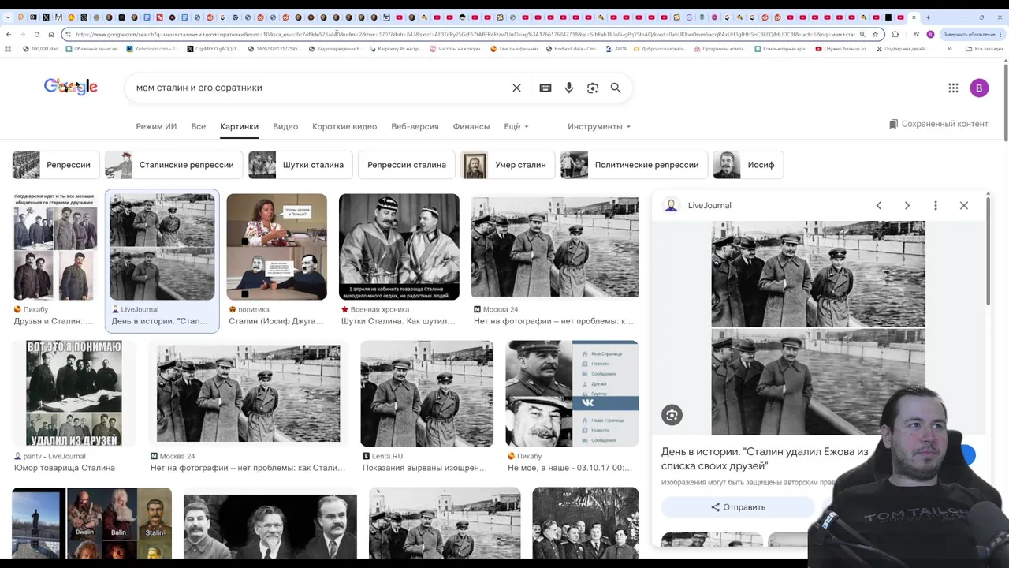Reload the page
Screen dimensions: 1009x568
coord(37,34)
